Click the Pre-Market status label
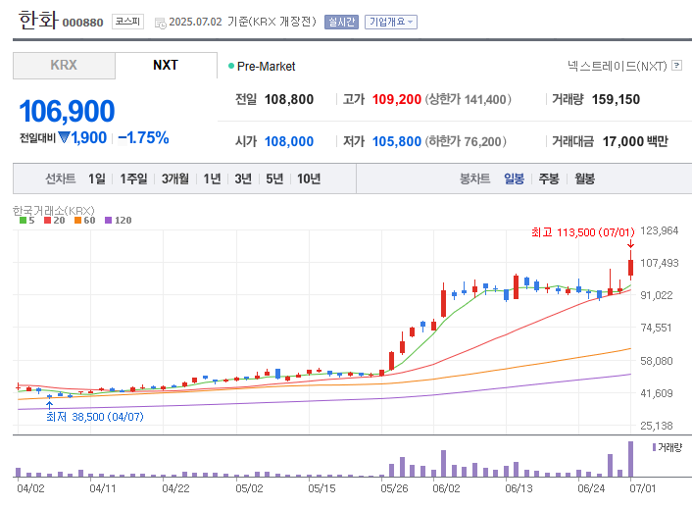This screenshot has height=508, width=692. pos(267,67)
